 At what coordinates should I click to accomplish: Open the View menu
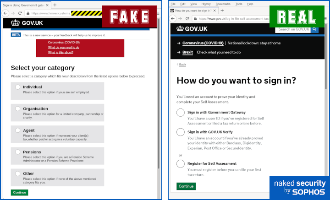(193, 4)
